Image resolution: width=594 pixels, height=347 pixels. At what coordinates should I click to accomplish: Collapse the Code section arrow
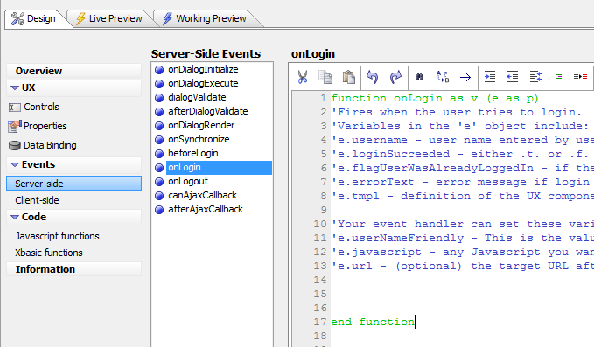(15, 218)
